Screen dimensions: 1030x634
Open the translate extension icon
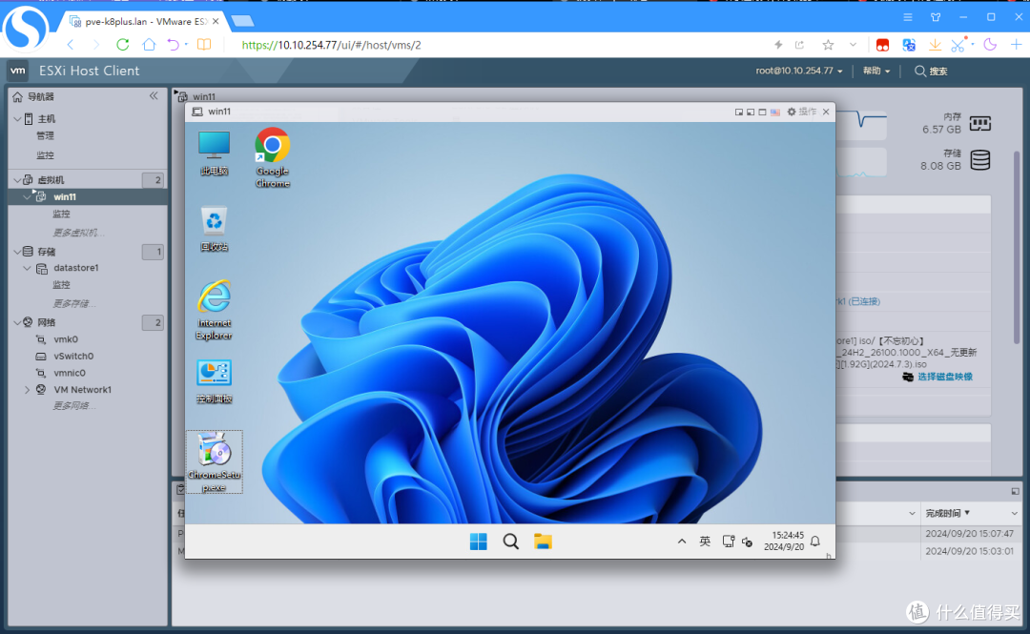click(909, 45)
